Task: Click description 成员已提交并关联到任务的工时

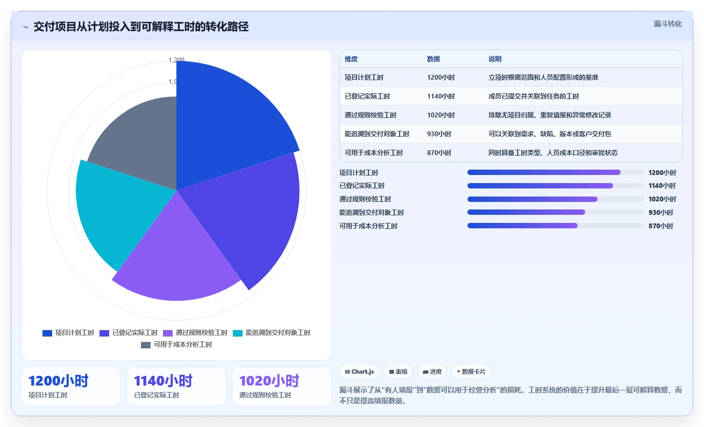Action: coord(534,96)
